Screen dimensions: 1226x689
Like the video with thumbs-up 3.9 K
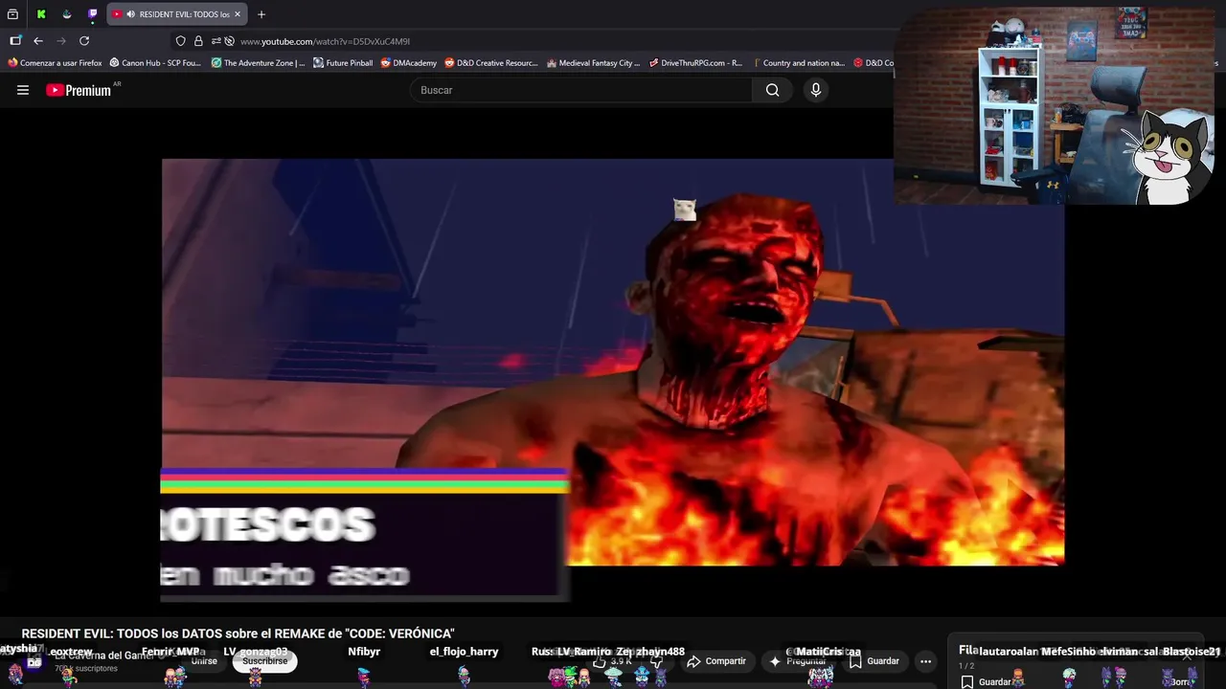(x=611, y=661)
